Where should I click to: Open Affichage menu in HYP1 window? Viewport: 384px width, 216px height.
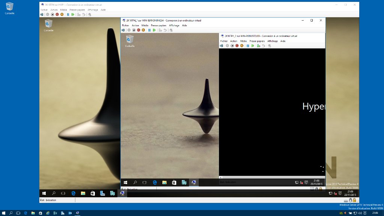tap(93, 10)
